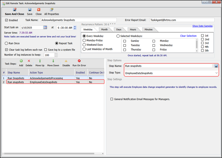Click the Clear Selection link
This screenshot has width=222, height=158.
188,36
